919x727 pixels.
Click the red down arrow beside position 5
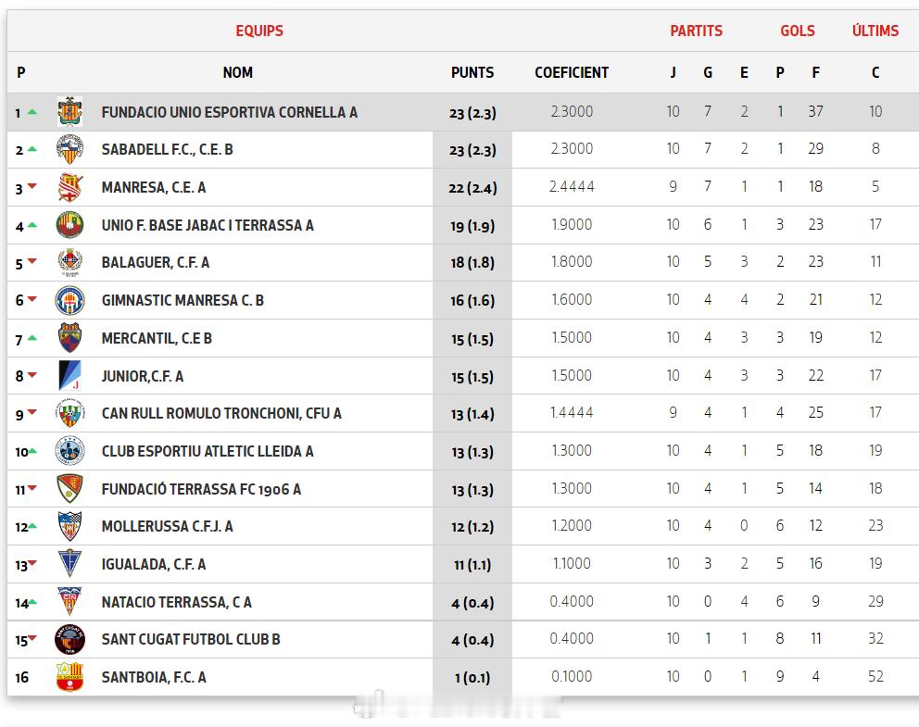[x=32, y=261]
